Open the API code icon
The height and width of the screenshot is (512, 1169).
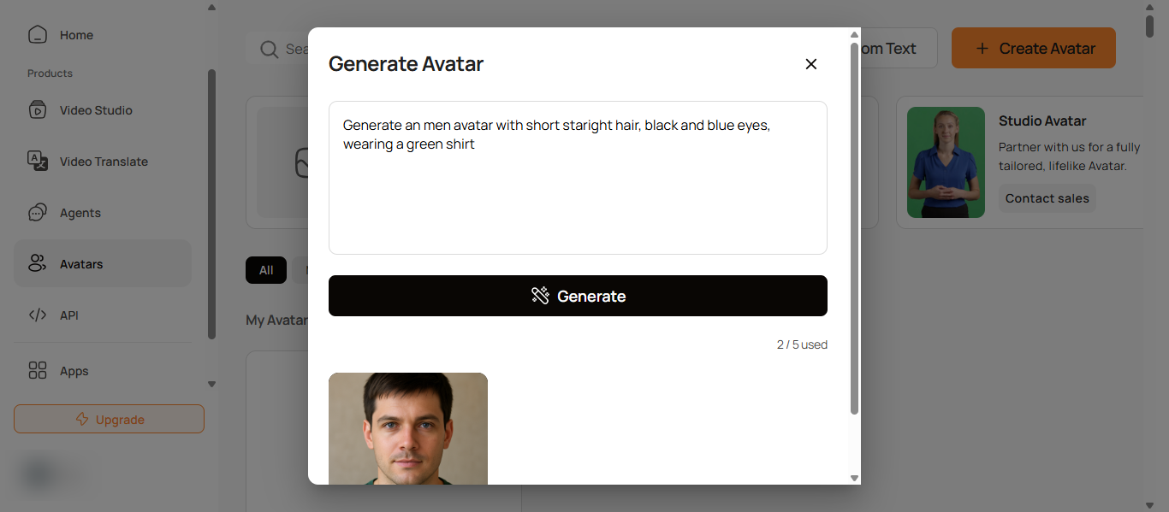click(x=38, y=315)
